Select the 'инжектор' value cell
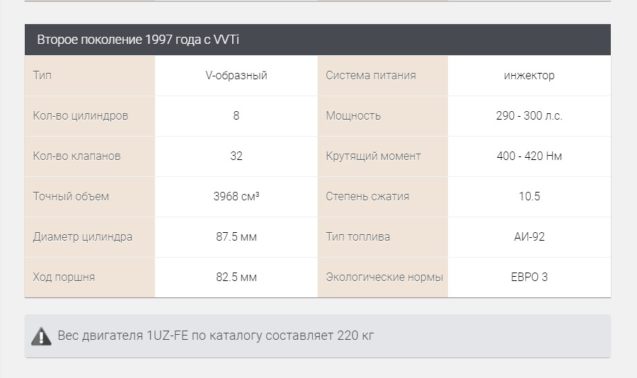Screen dimensions: 637x378 pos(529,76)
